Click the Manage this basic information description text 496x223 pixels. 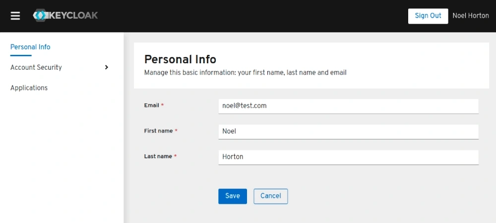tap(246, 73)
